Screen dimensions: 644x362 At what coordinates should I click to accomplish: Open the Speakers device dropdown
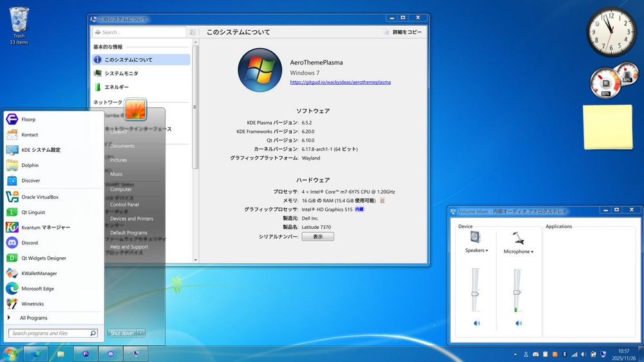pyautogui.click(x=477, y=250)
